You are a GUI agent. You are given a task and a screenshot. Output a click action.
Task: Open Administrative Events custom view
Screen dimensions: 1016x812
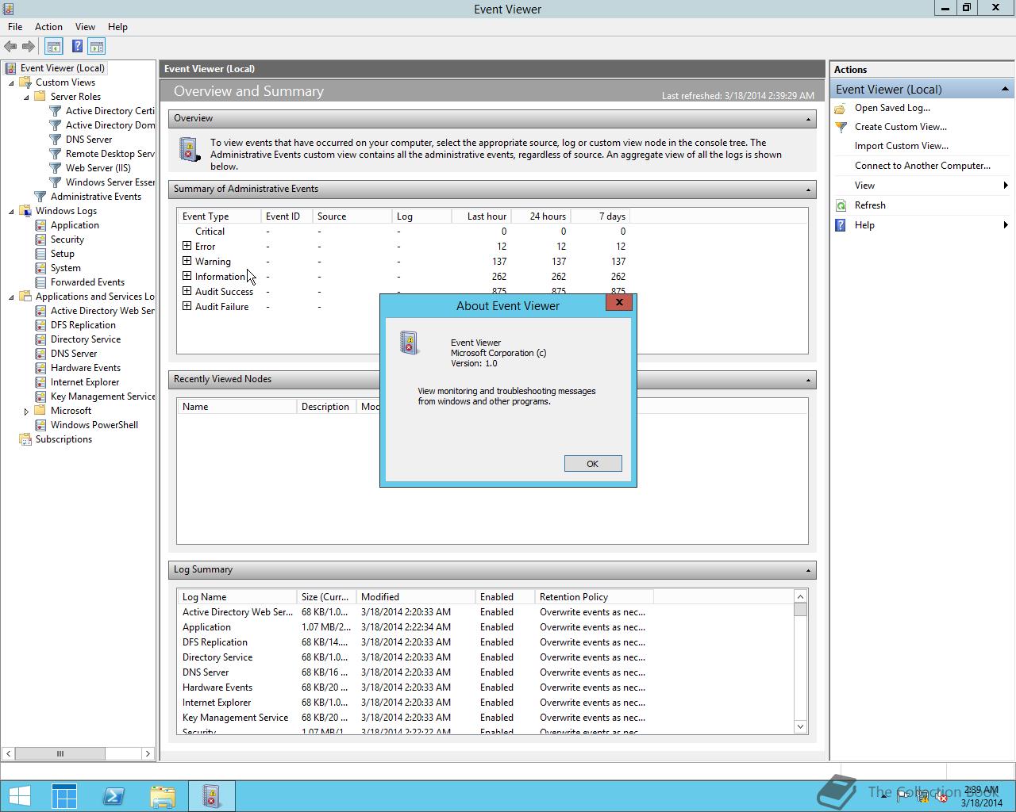[95, 197]
